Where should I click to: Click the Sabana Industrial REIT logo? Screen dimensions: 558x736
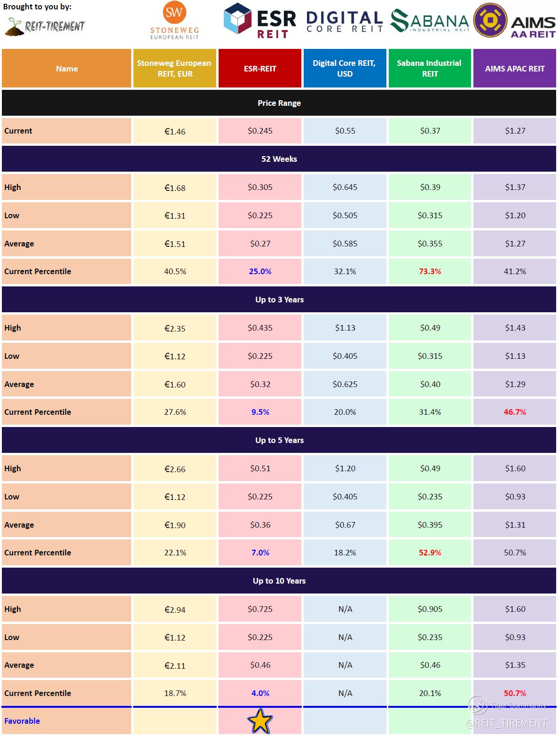(430, 22)
